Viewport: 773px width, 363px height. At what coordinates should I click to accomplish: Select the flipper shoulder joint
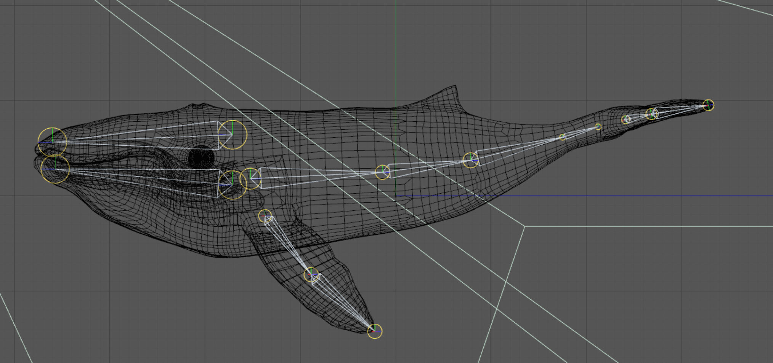click(x=265, y=216)
